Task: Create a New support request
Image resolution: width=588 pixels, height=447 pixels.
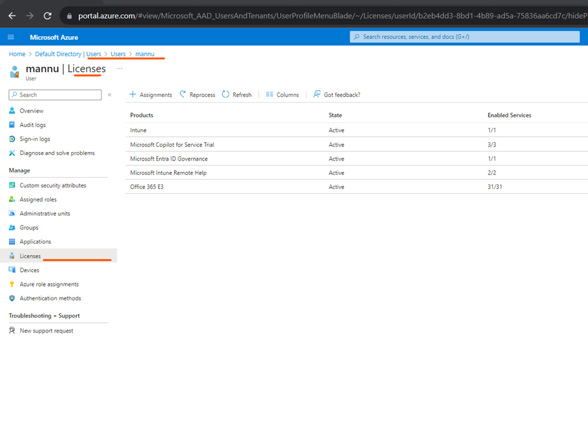Action: (x=46, y=331)
